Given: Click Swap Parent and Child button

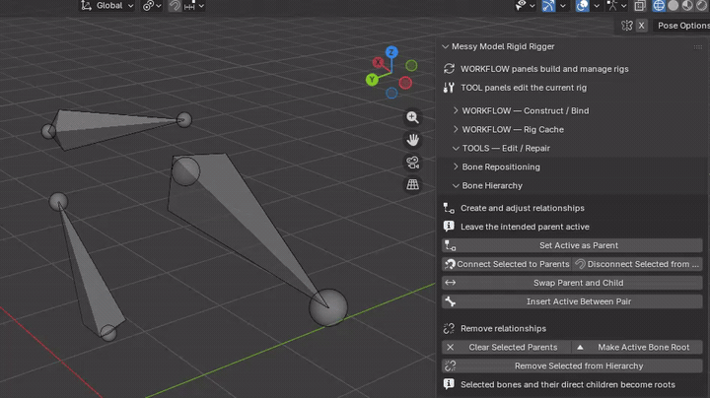Looking at the screenshot, I should (572, 283).
